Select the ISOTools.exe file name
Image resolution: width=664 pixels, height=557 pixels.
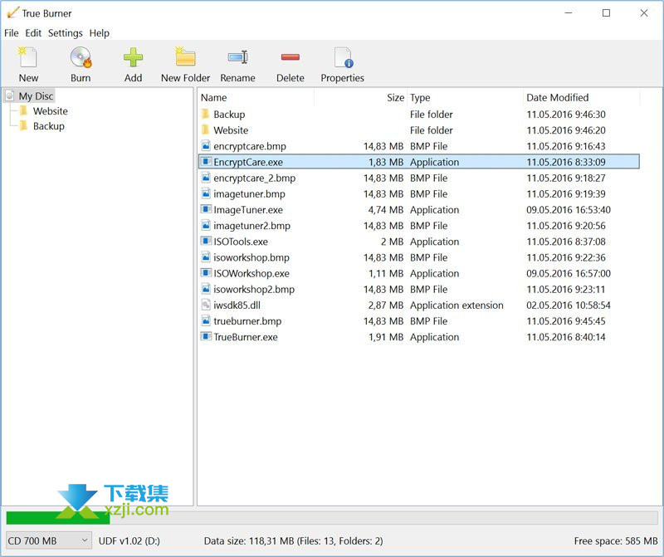click(241, 242)
